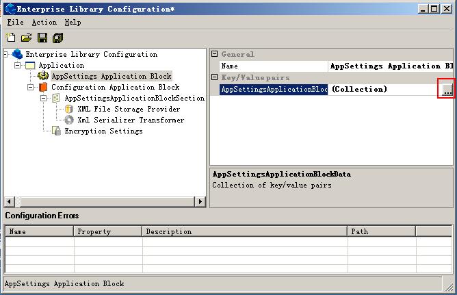Open the Help menu
The height and width of the screenshot is (295, 457).
click(73, 23)
